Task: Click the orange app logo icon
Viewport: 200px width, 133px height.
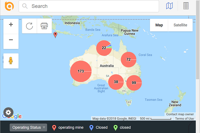Action: 9,6
